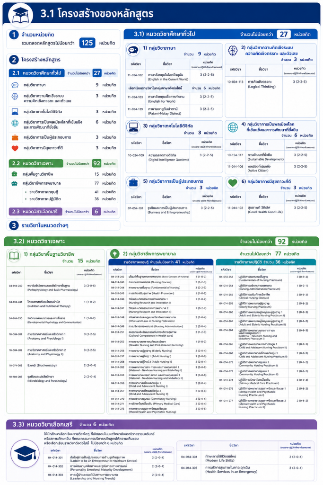
Task: Click the green lamp nursing profession icon
Action: pos(114,254)
